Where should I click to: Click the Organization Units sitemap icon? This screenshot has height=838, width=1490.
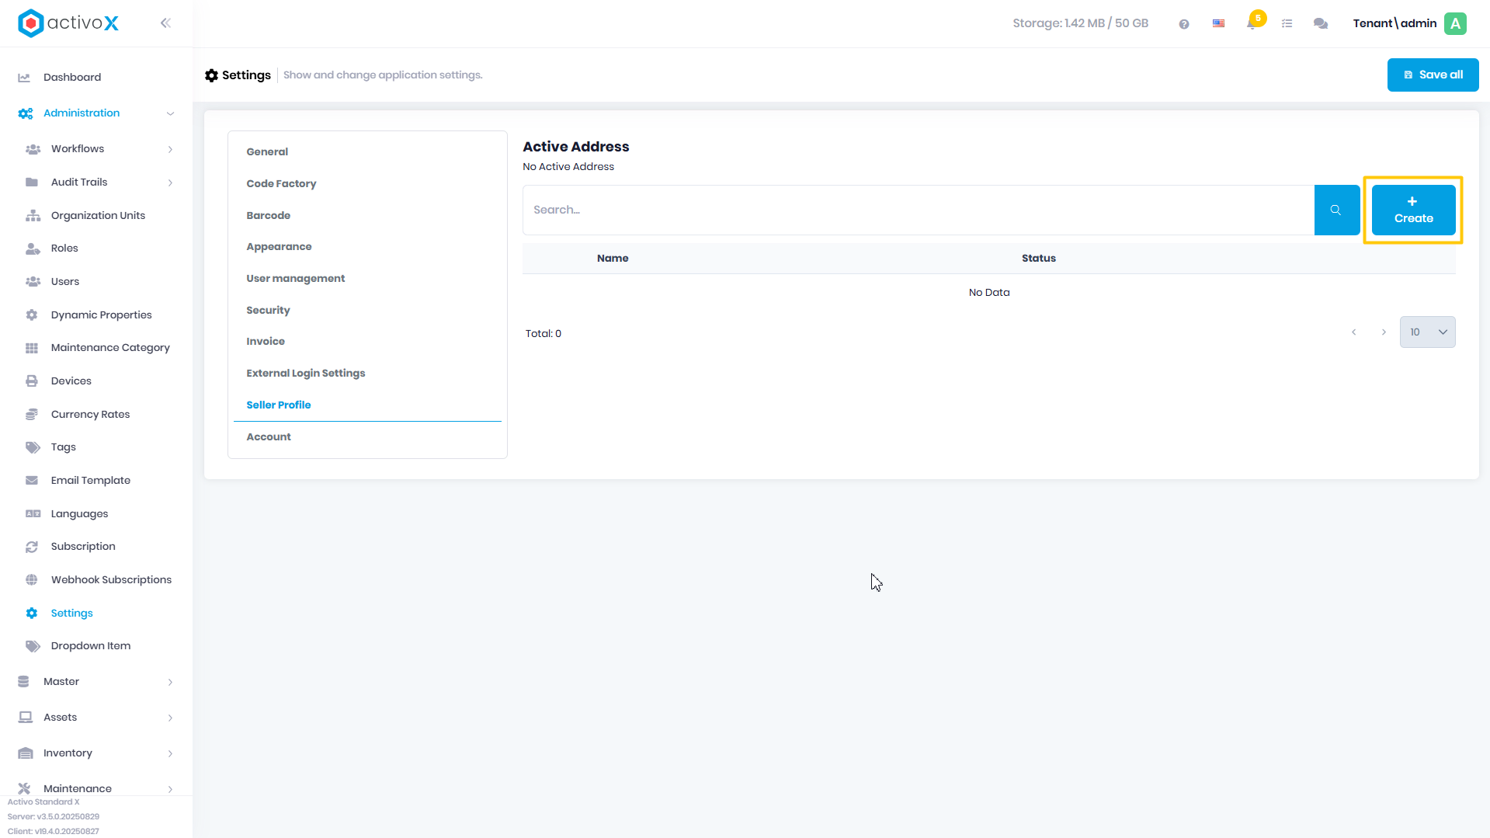point(33,216)
